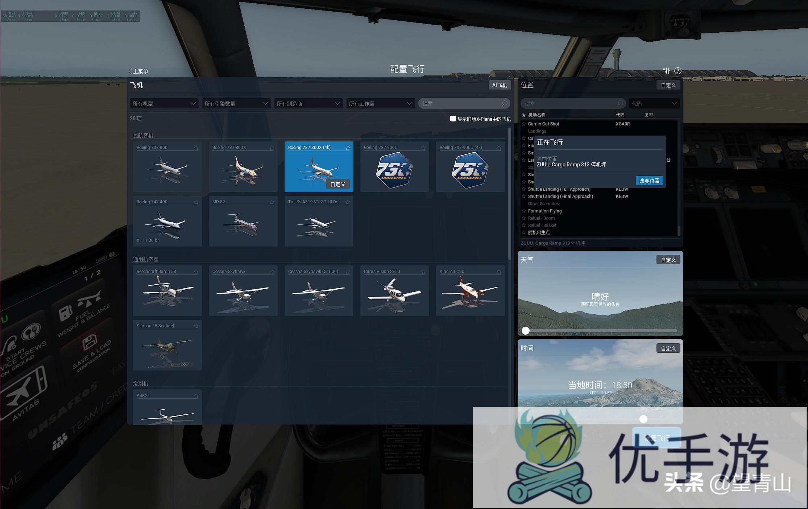Star the Shuttle Landing (Final Approach) row

[524, 196]
